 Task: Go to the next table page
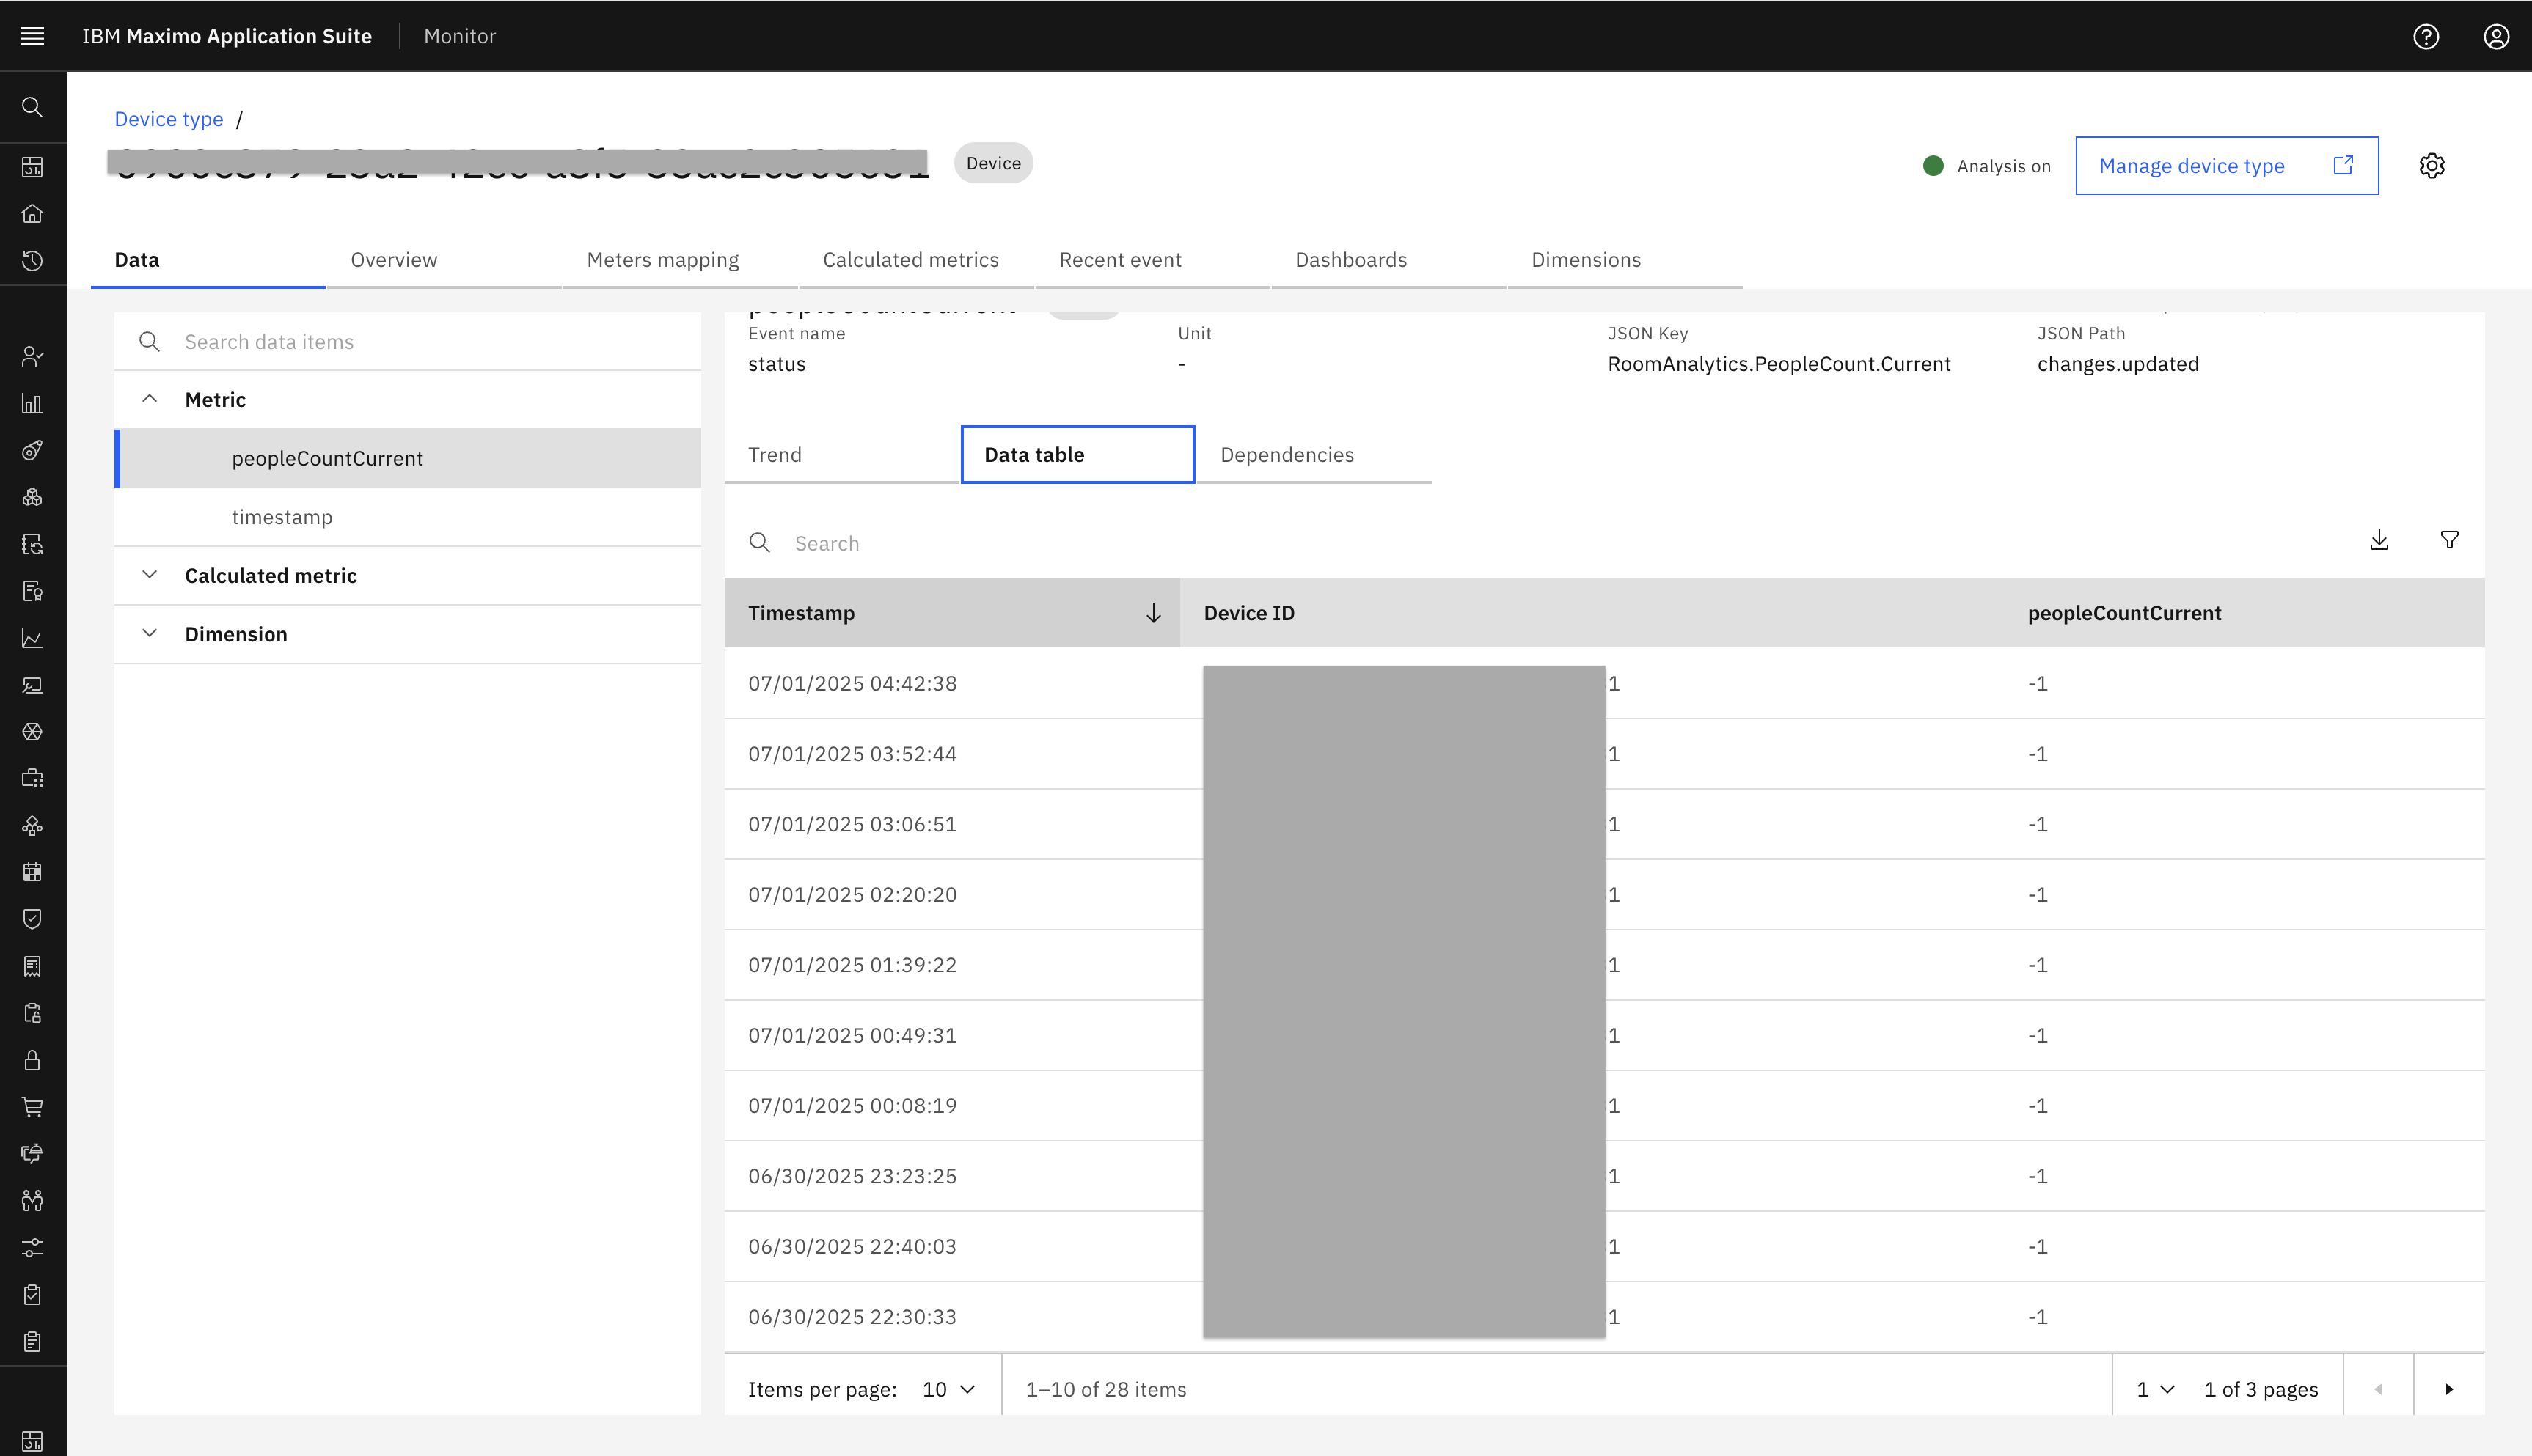[2449, 1389]
